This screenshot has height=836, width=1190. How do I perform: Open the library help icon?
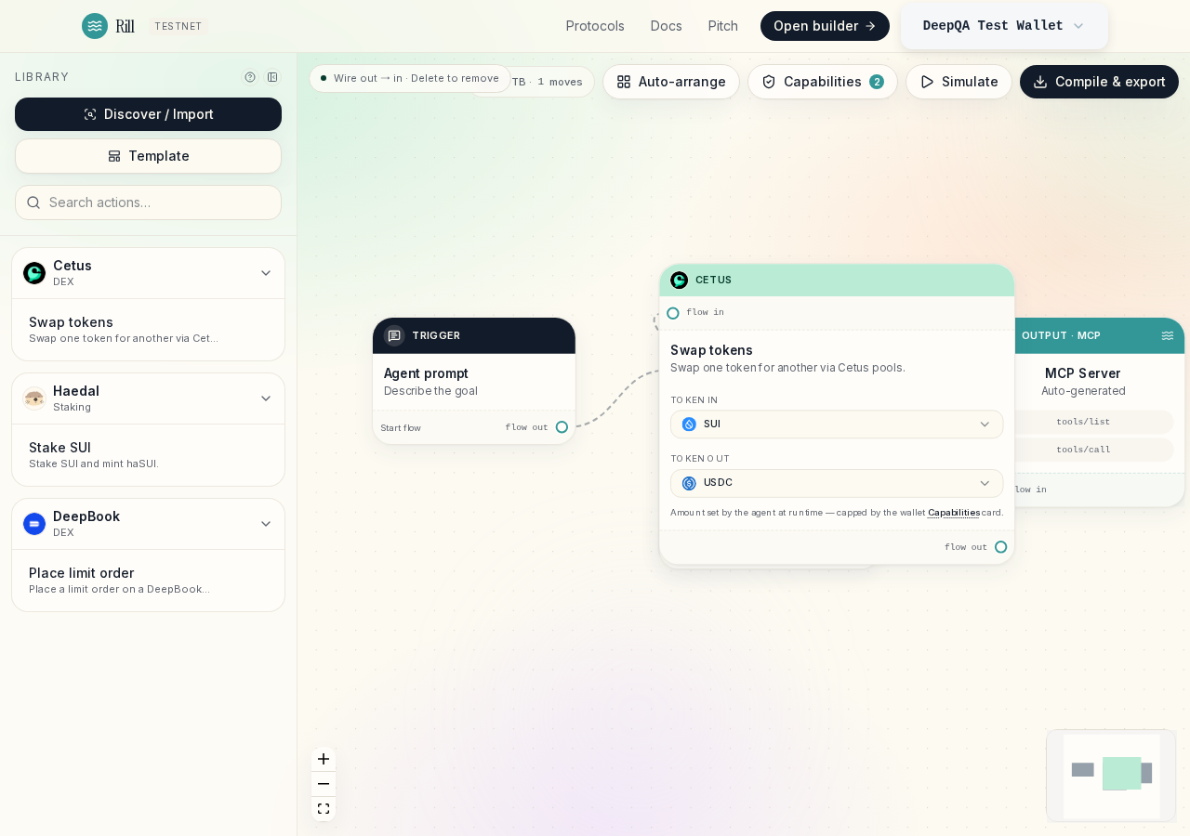[250, 77]
